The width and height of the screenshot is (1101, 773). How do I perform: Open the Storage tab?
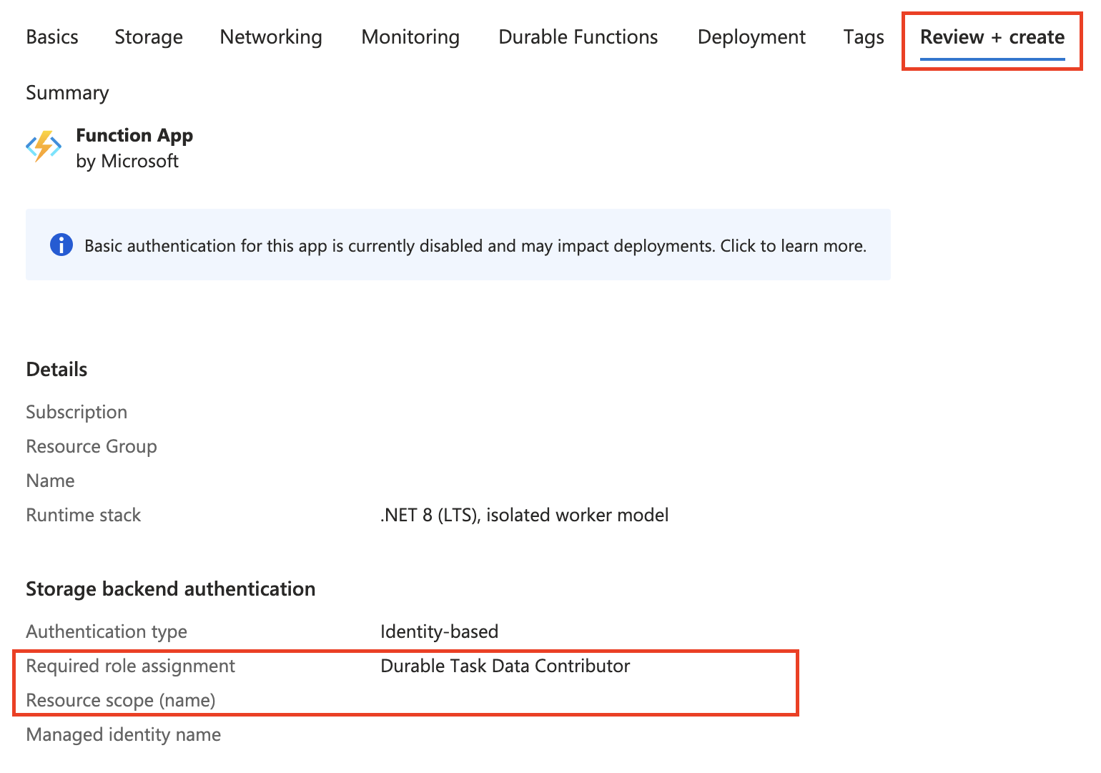148,36
